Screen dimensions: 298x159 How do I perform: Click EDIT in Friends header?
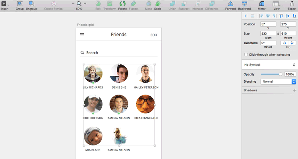click(154, 35)
